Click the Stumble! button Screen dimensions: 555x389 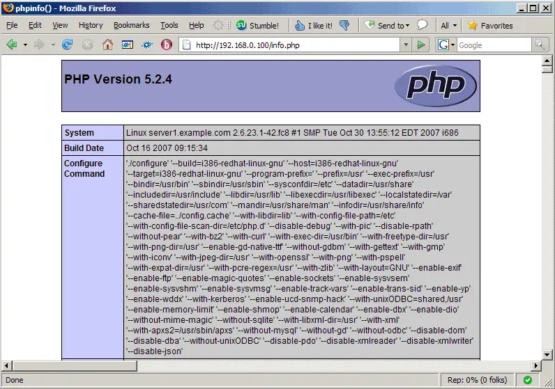(257, 26)
